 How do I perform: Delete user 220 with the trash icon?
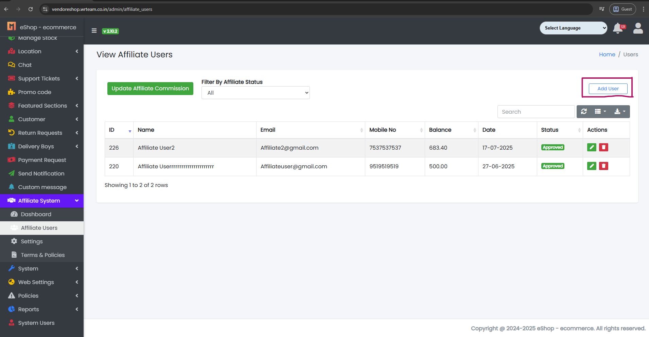click(603, 166)
